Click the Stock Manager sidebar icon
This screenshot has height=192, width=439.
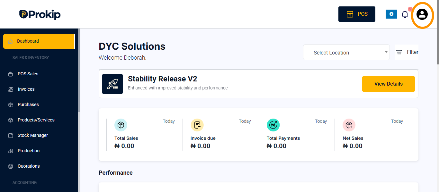pos(11,136)
